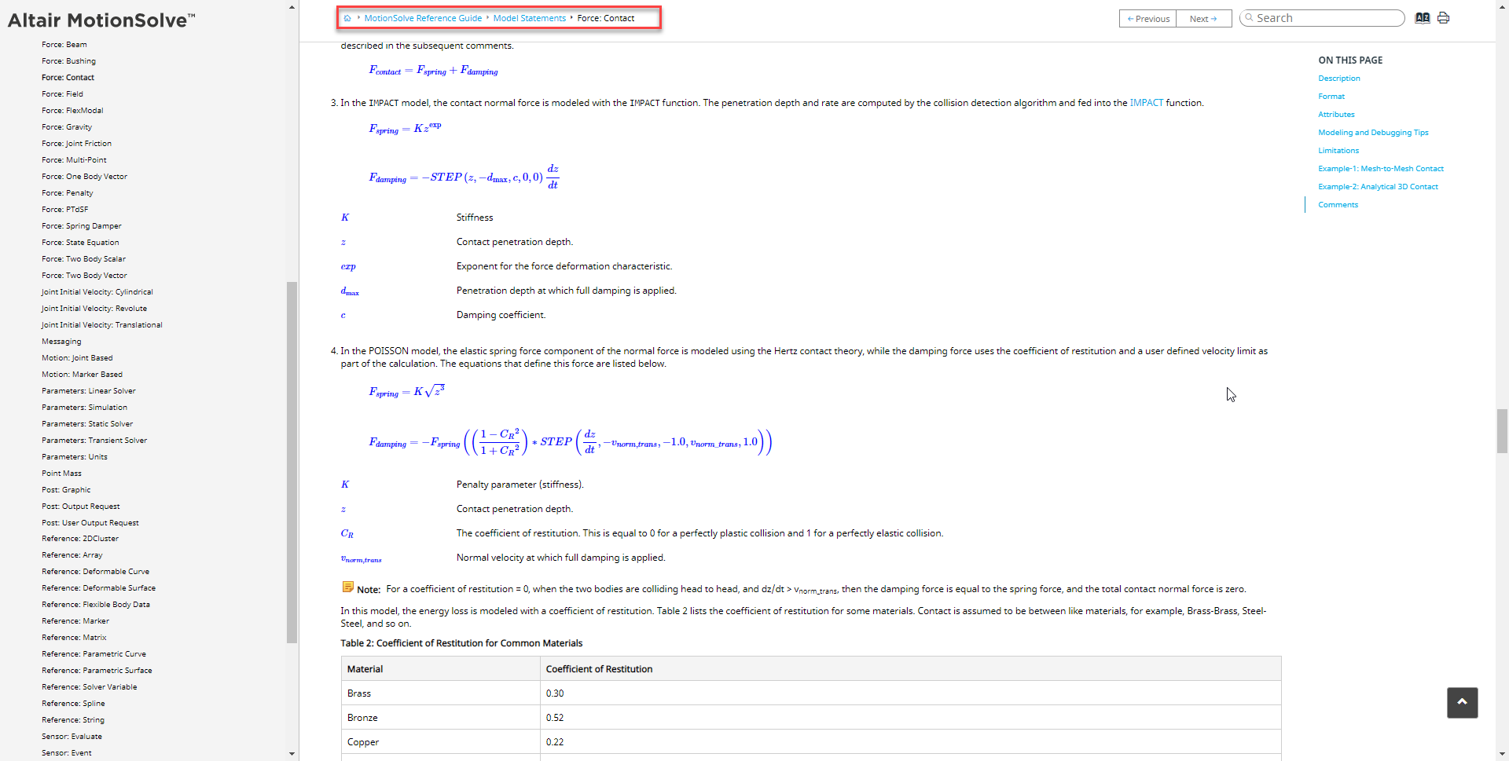Jump to Limitations section
1509x761 pixels.
pos(1338,151)
